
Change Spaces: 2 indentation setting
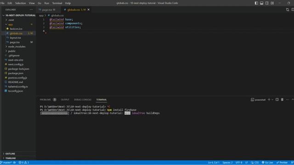tap(227, 163)
